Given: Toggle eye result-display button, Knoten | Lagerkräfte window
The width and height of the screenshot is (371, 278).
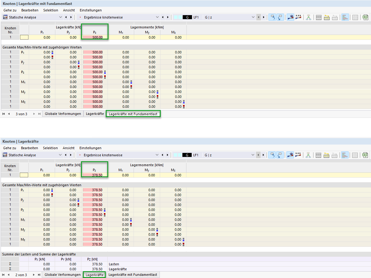Looking at the screenshot, I should 290,155.
